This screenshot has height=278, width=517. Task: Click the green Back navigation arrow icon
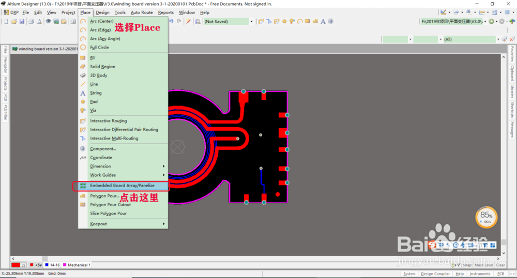(x=492, y=21)
